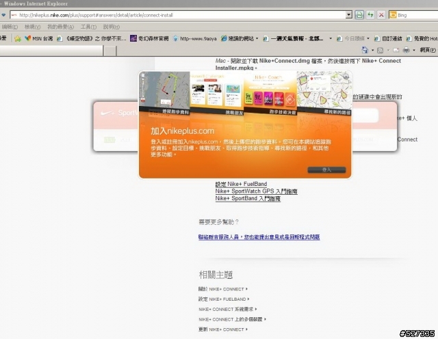
Task: Expand the 今日頭條 dropdown arrow
Action: (x=368, y=38)
